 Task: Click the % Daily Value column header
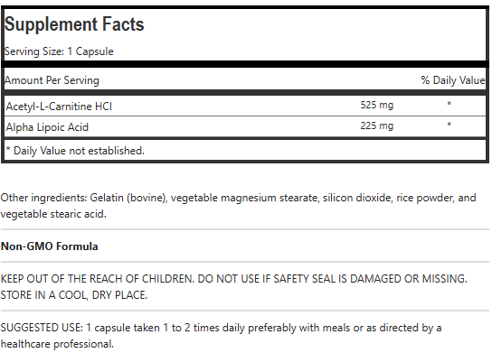pos(453,80)
